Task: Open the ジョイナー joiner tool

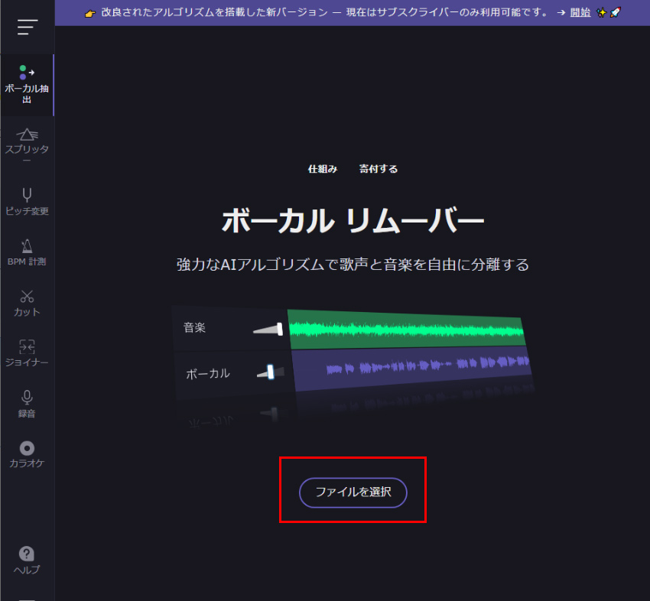Action: (27, 353)
